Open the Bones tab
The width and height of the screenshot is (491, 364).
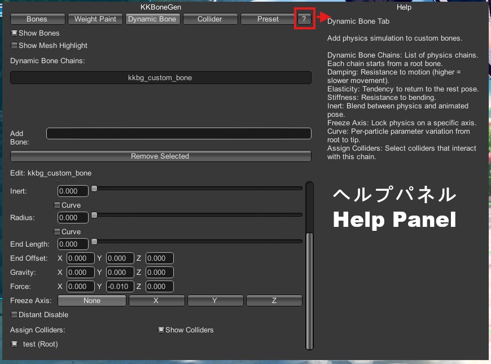[x=37, y=19]
